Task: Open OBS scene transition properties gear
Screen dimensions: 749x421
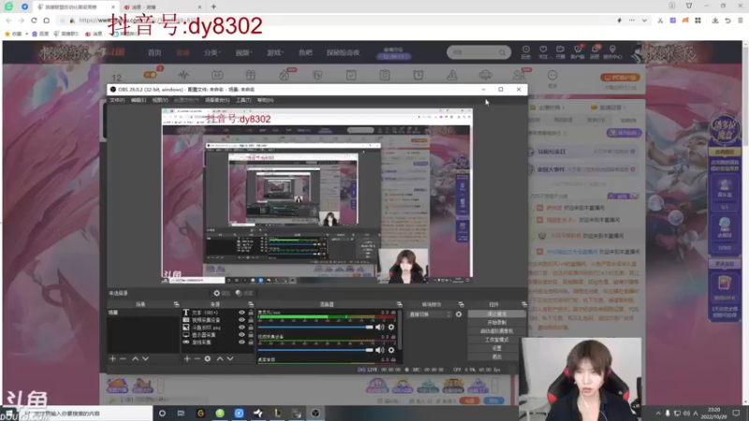Action: 459,314
